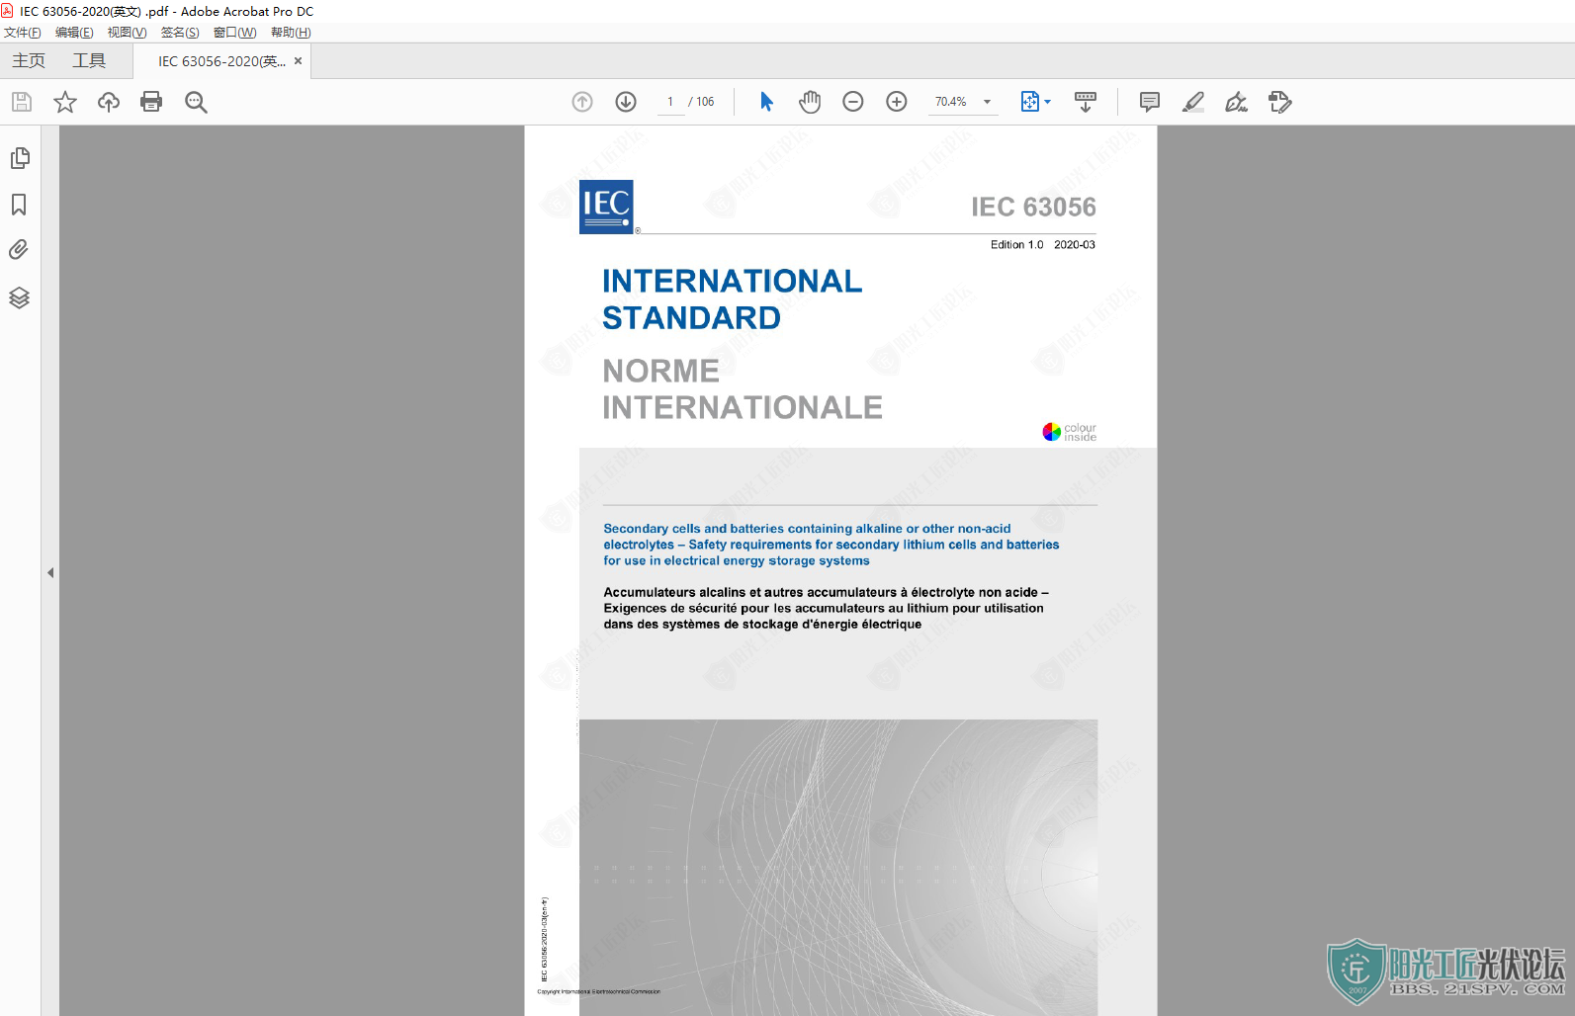1575x1016 pixels.
Task: Expand the left navigation pane arrow
Action: click(50, 572)
